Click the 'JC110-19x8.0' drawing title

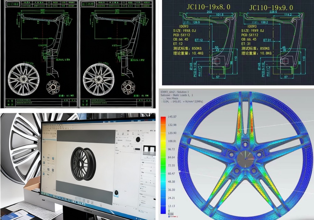[x=208, y=7]
